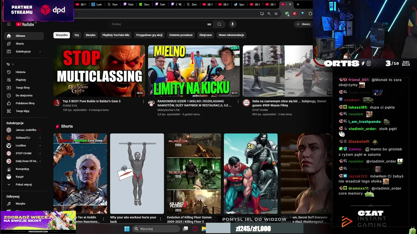
Task: Open options menu for Top 5 BEST Pure Builds video
Action: coord(143,102)
